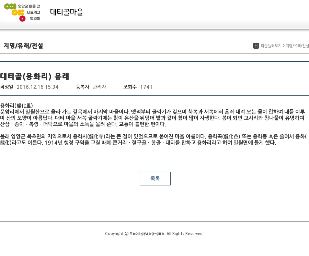Click the 지명/유래/전설 page heading

(23, 46)
